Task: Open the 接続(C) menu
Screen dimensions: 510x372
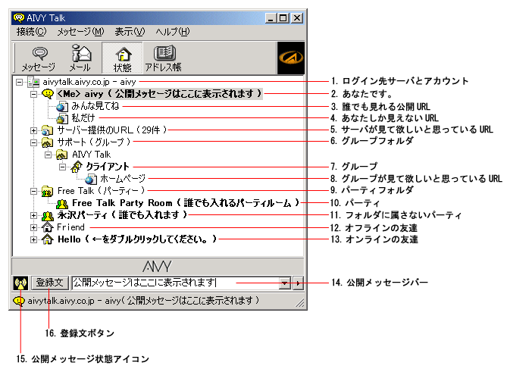Action: pyautogui.click(x=32, y=32)
